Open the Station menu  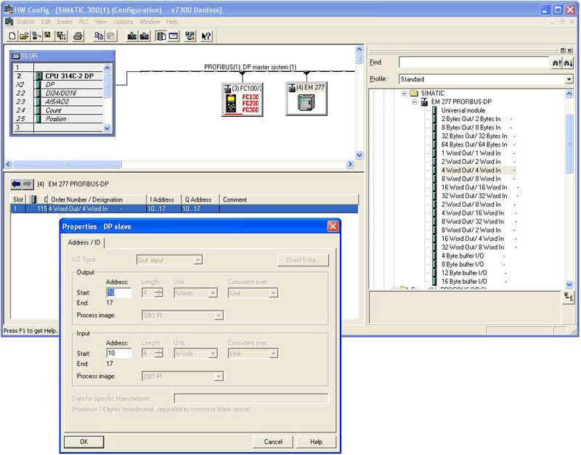[x=25, y=22]
